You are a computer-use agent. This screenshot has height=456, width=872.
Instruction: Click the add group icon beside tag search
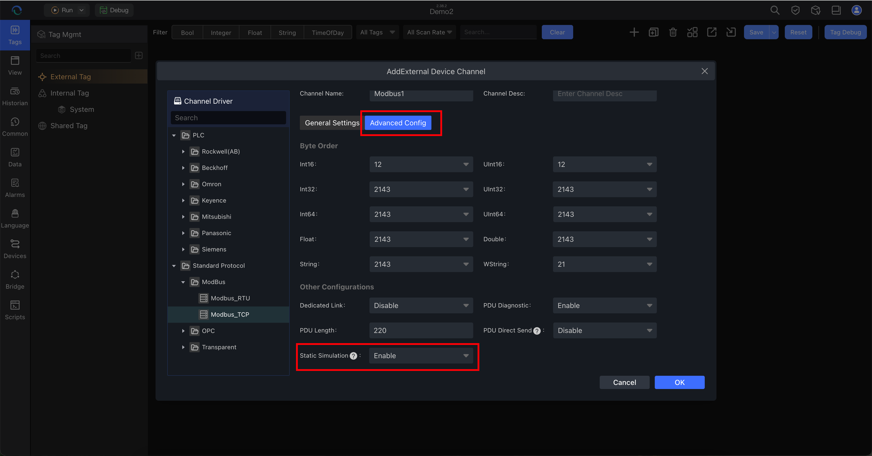(x=139, y=56)
